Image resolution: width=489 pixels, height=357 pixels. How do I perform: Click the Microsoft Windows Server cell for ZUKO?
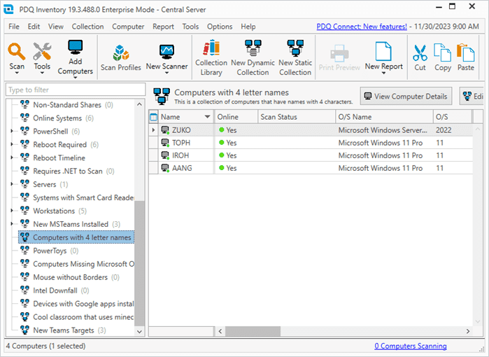[x=384, y=130]
